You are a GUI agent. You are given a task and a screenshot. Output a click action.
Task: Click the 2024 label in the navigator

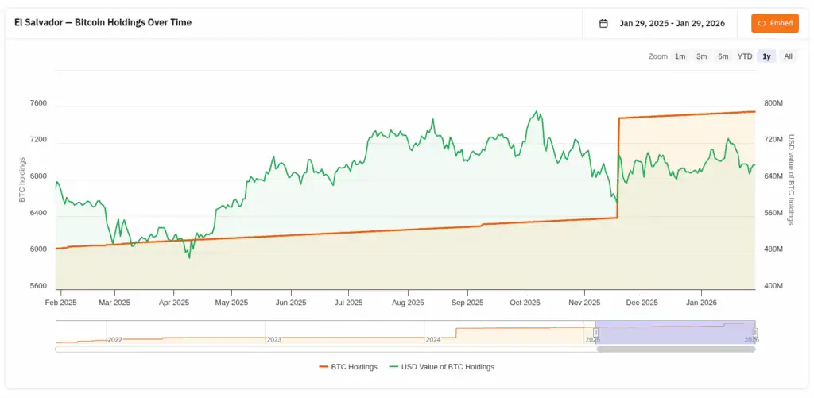click(433, 339)
